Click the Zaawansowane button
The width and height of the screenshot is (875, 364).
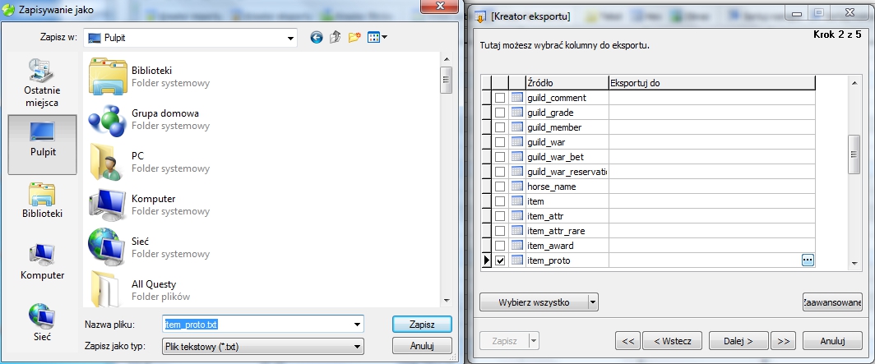pyautogui.click(x=832, y=302)
